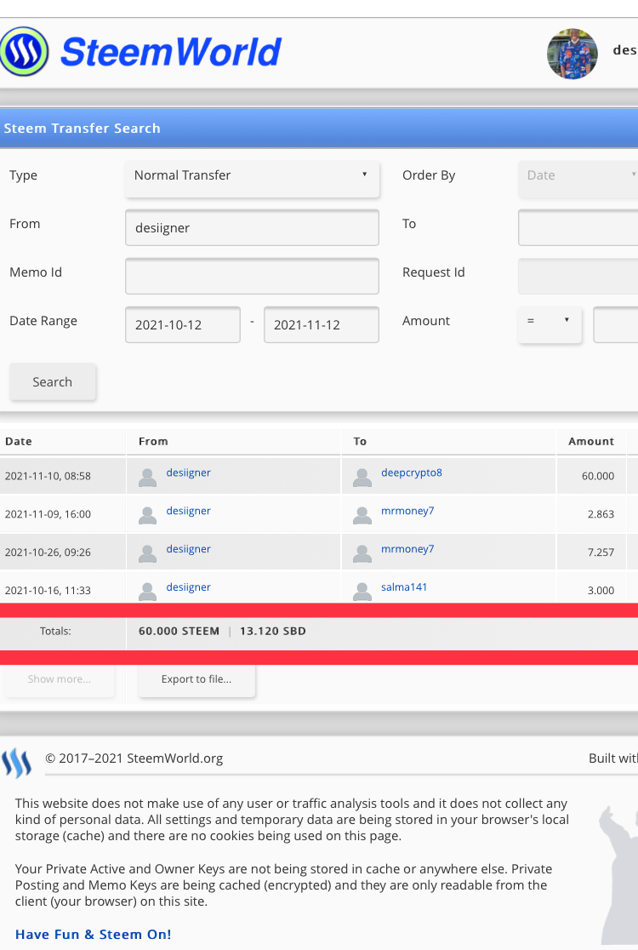This screenshot has width=638, height=950.
Task: Select the amount cell 60.000
Action: [598, 476]
